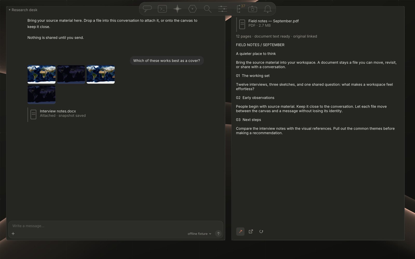Select the four-point sparkle icon
Image resolution: width=415 pixels, height=259 pixels.
(x=177, y=9)
